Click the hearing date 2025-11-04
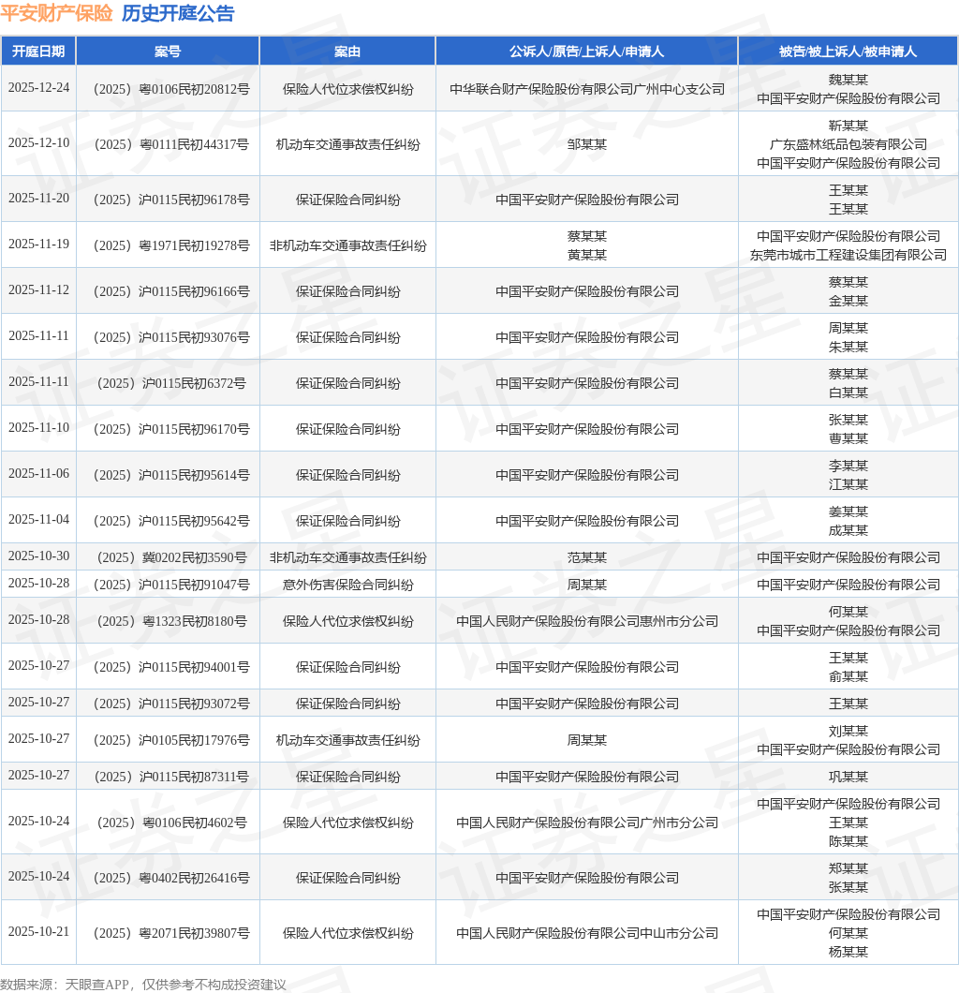The width and height of the screenshot is (959, 993). tap(38, 519)
